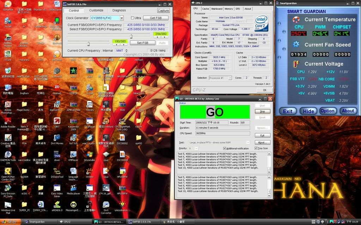
Task: Open the CPU-Z processor Selection dropdown
Action: [230, 78]
